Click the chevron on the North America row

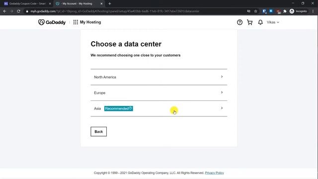[222, 77]
